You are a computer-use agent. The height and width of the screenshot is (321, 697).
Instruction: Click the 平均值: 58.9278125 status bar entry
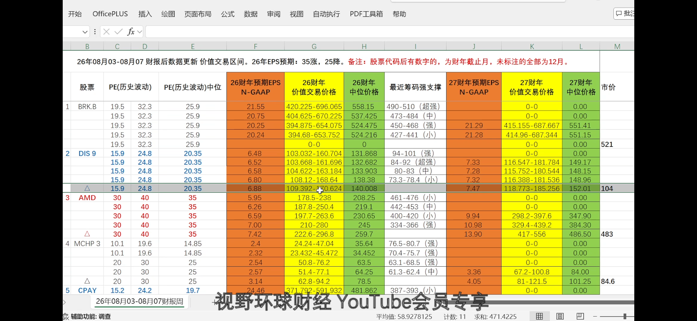404,316
